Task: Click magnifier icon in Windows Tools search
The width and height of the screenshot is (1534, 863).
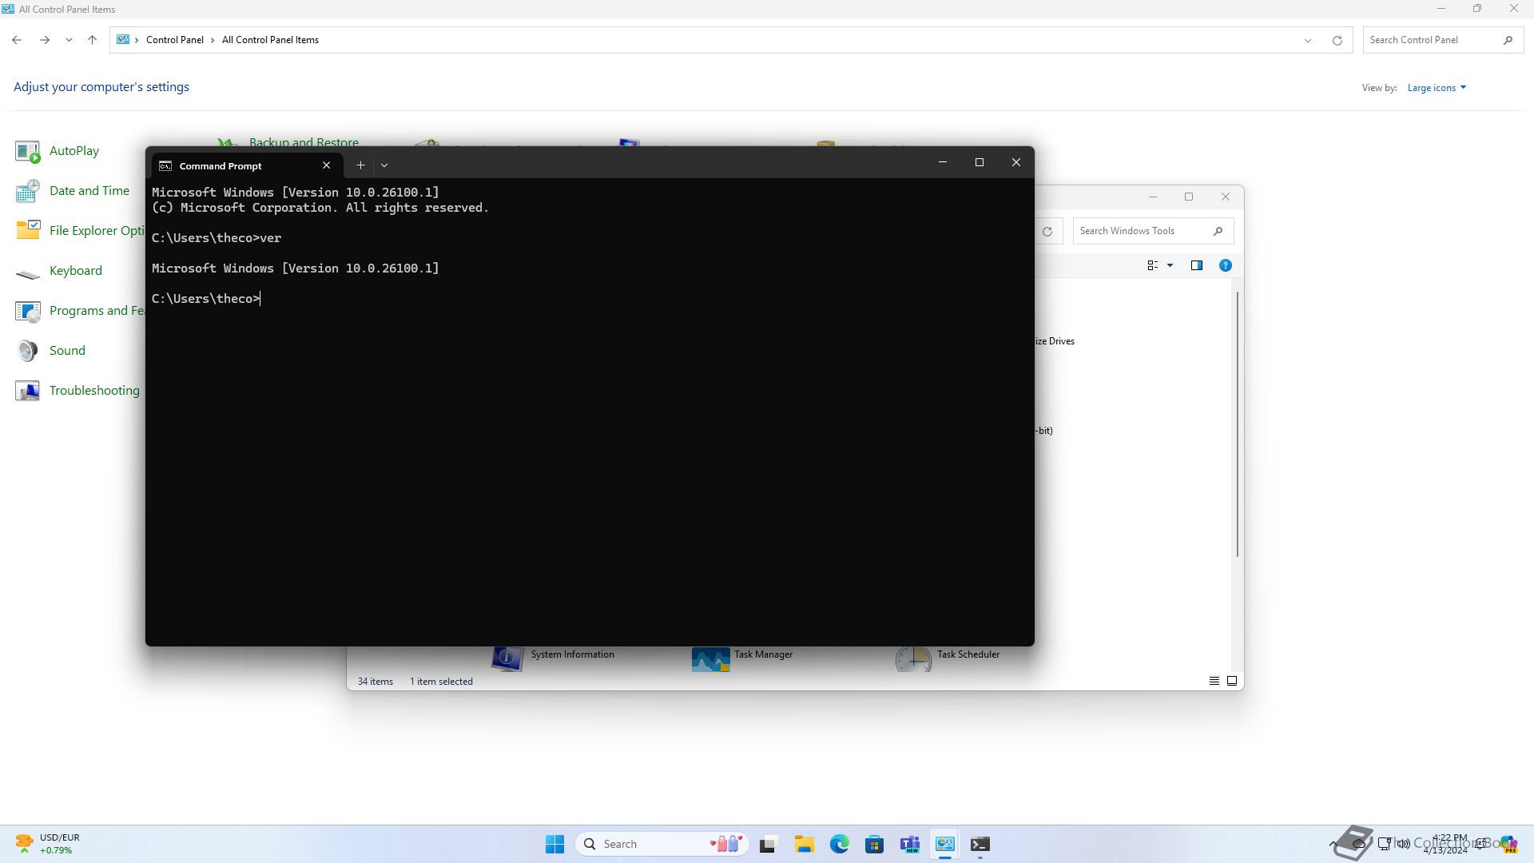Action: pyautogui.click(x=1218, y=231)
